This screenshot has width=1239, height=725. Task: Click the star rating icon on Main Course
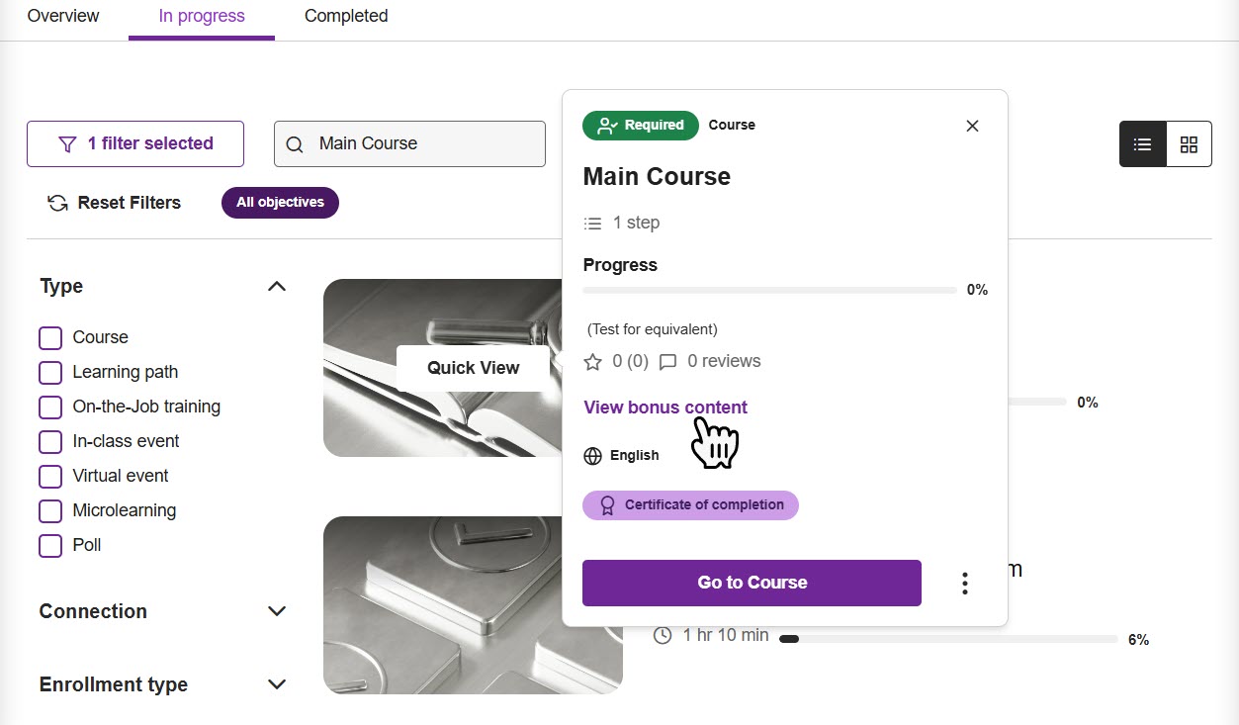tap(593, 361)
